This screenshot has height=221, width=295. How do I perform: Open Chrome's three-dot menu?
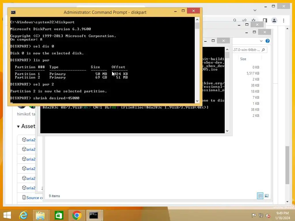click(x=283, y=20)
